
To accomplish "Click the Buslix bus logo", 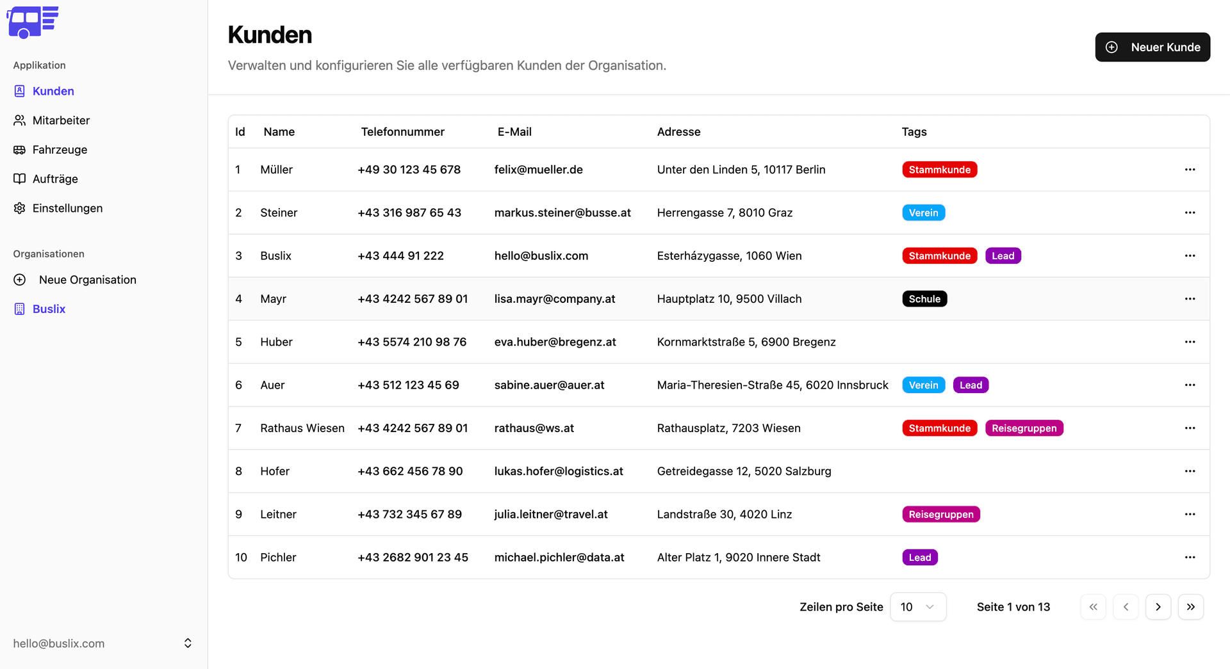I will tap(32, 22).
